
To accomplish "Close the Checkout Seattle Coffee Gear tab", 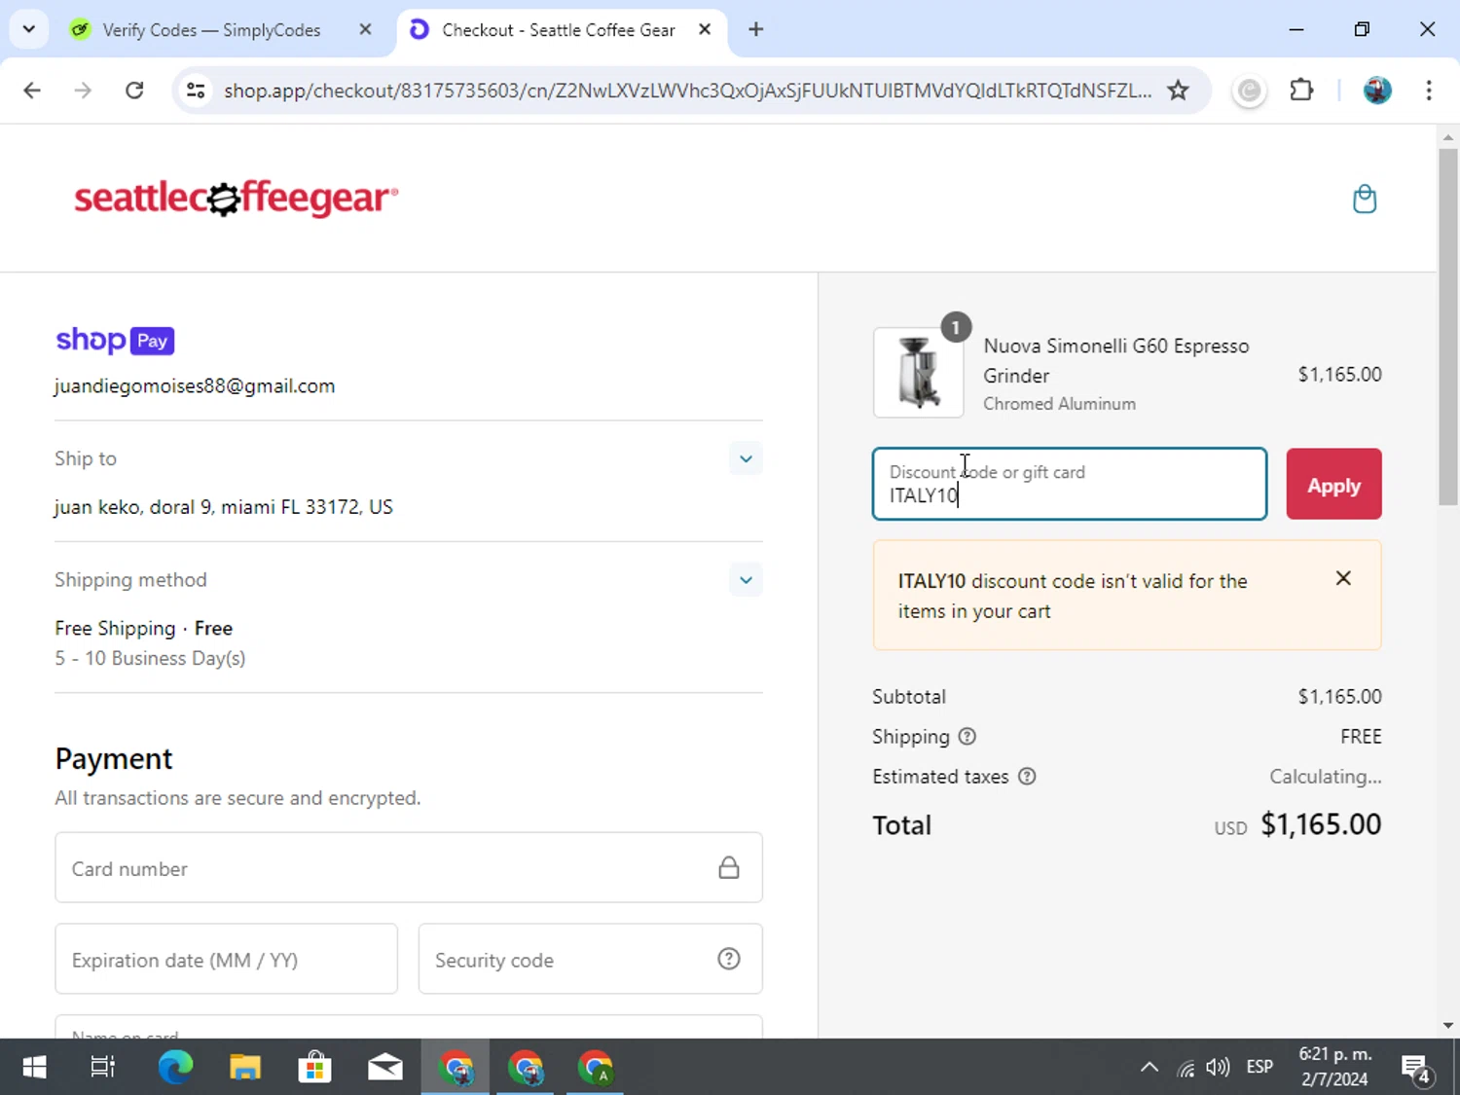I will (705, 29).
